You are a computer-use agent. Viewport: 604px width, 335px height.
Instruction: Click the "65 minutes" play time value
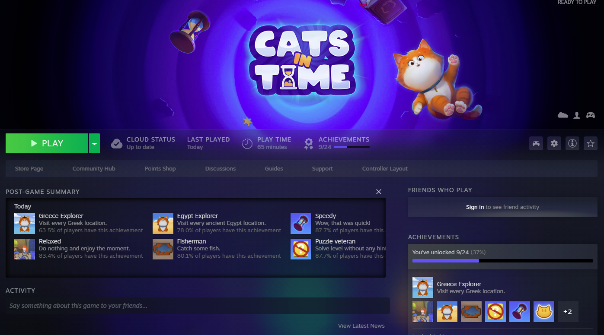pos(272,147)
